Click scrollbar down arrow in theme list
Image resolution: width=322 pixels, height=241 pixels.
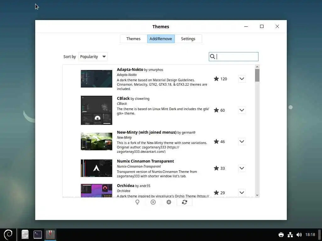257,195
